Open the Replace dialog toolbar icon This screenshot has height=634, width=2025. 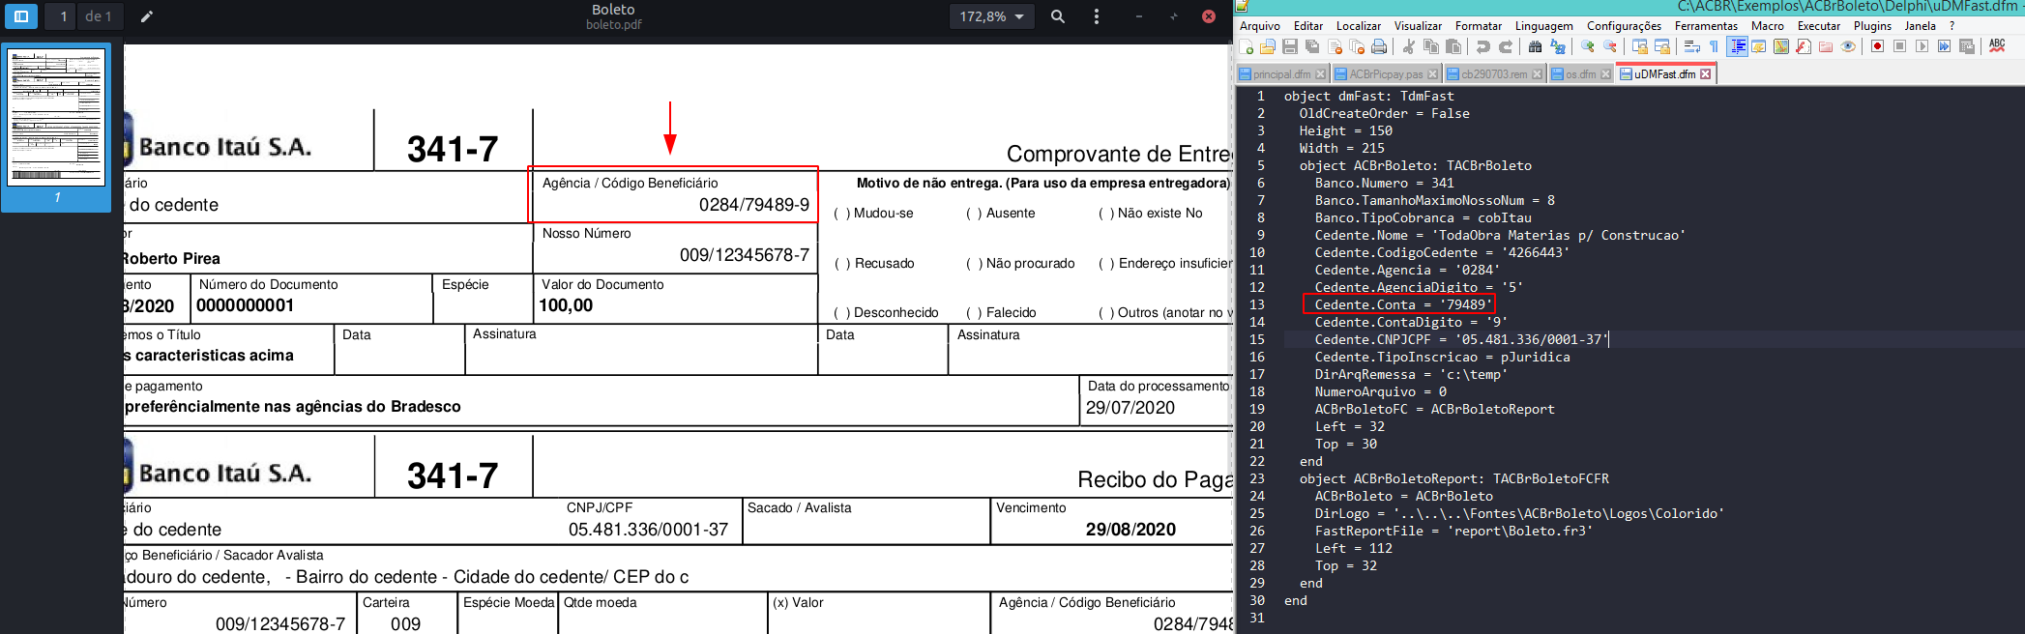coord(1558,46)
